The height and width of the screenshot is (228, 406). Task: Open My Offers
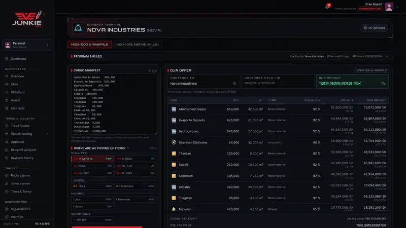(x=375, y=28)
